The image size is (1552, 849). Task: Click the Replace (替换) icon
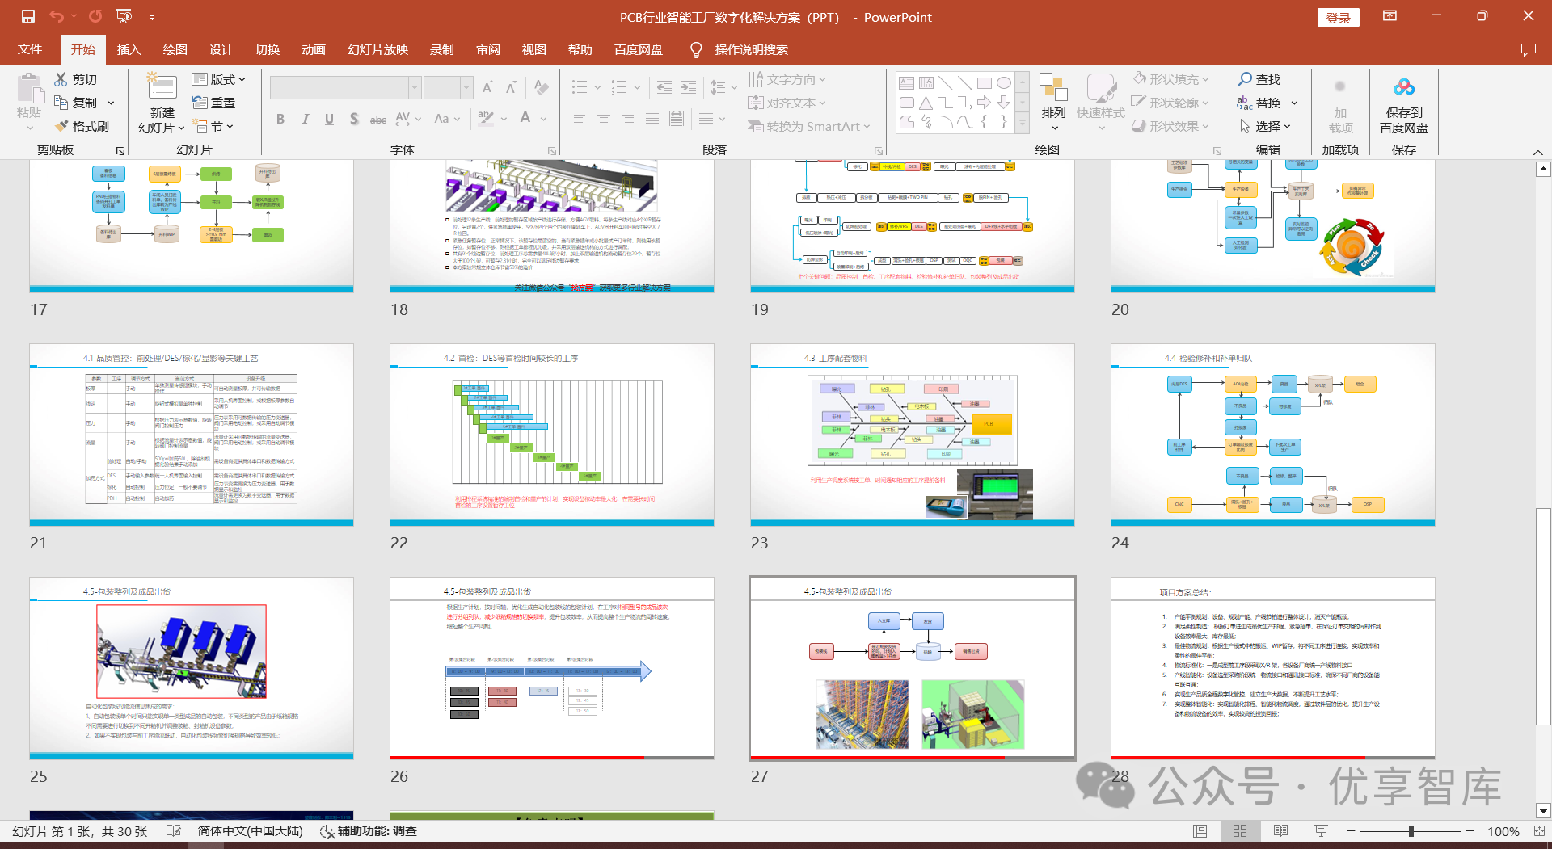pos(1245,103)
